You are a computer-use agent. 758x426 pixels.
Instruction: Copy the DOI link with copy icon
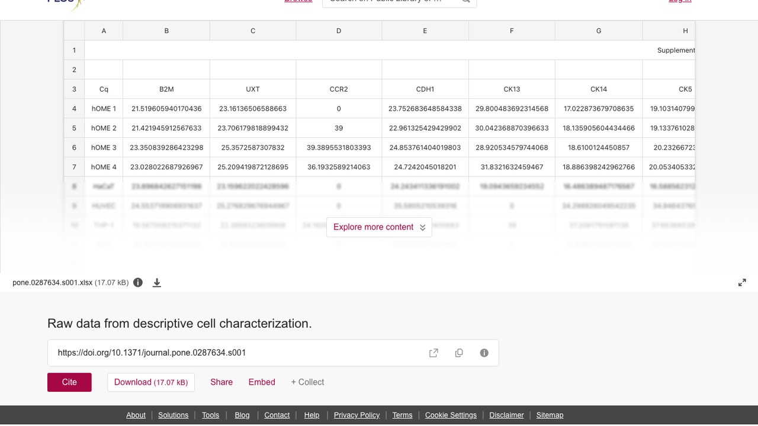click(x=459, y=353)
